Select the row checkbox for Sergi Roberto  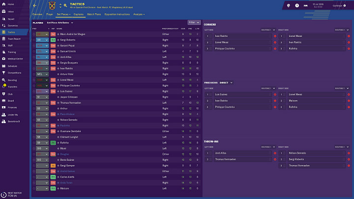(34, 40)
